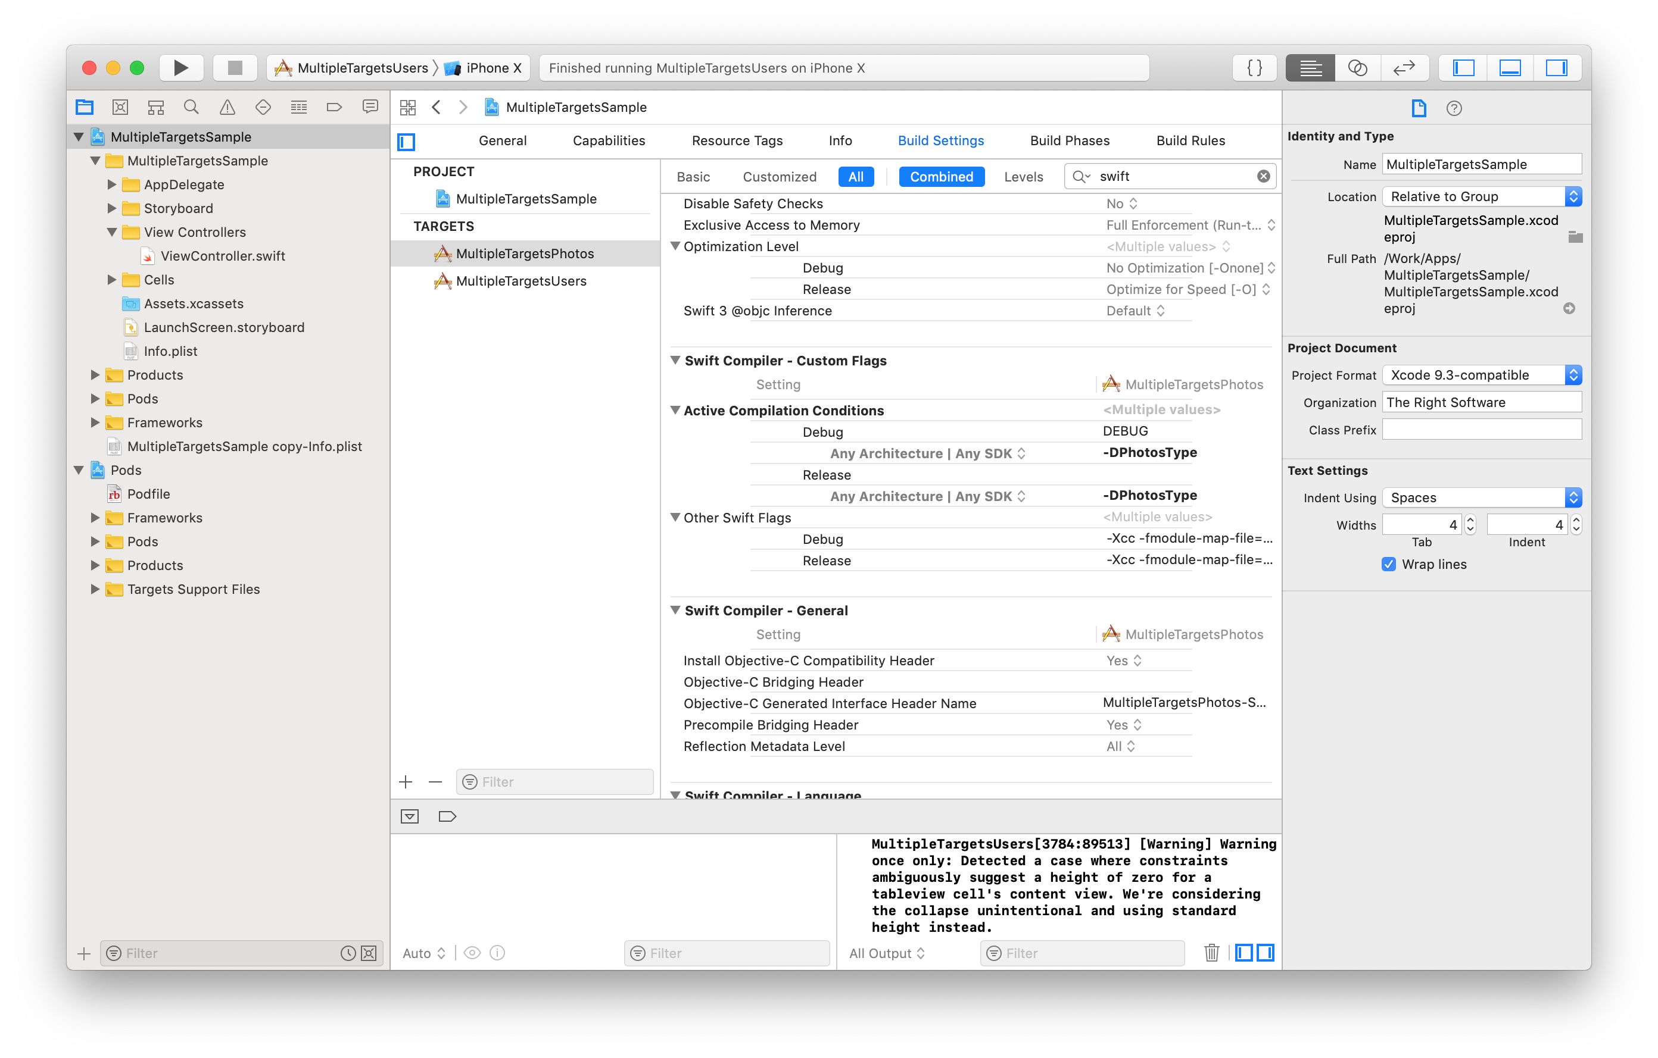This screenshot has width=1658, height=1058.
Task: Expand the AppDelegate folder
Action: (x=111, y=184)
